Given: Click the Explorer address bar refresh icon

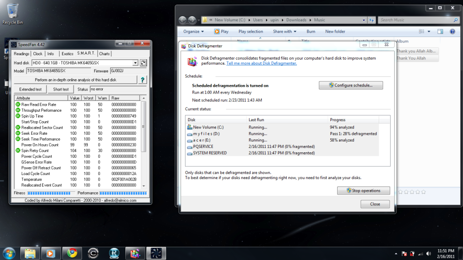Looking at the screenshot, I should [x=372, y=20].
